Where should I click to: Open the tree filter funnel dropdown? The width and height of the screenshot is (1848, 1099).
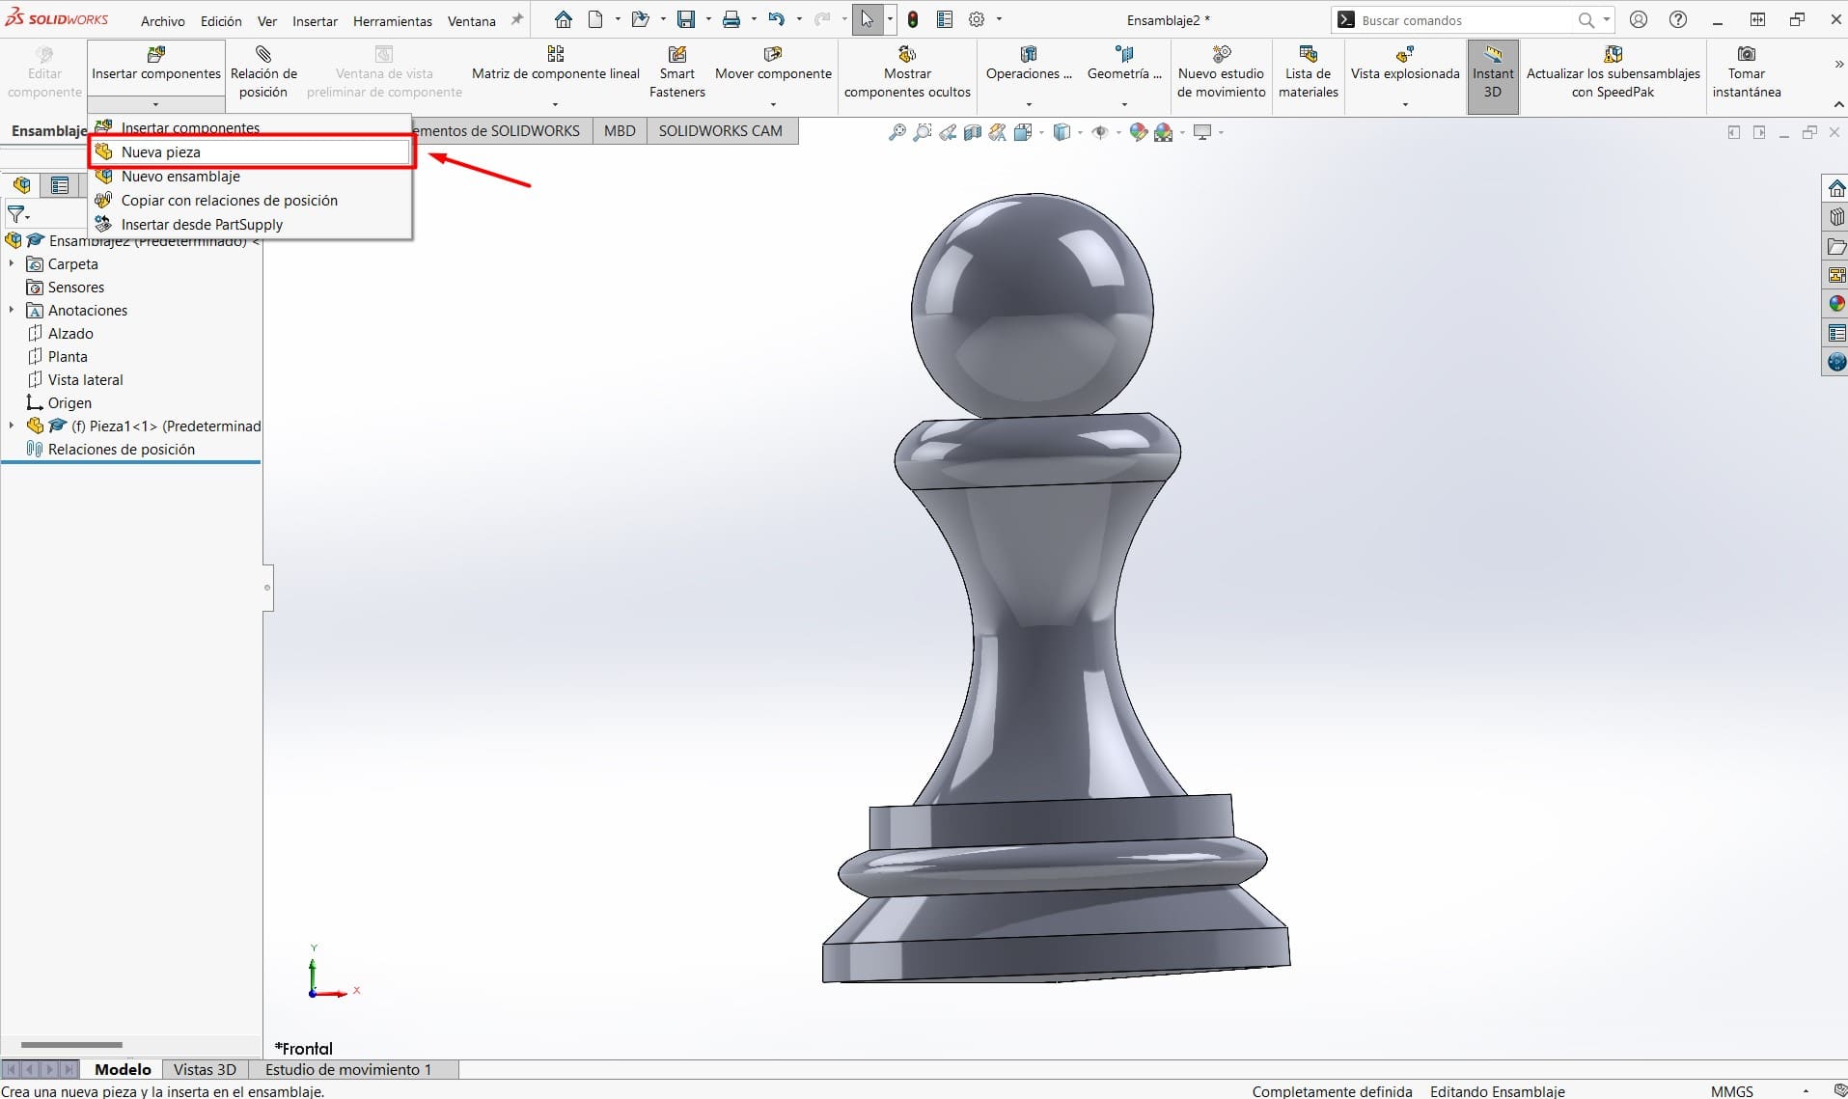point(18,214)
